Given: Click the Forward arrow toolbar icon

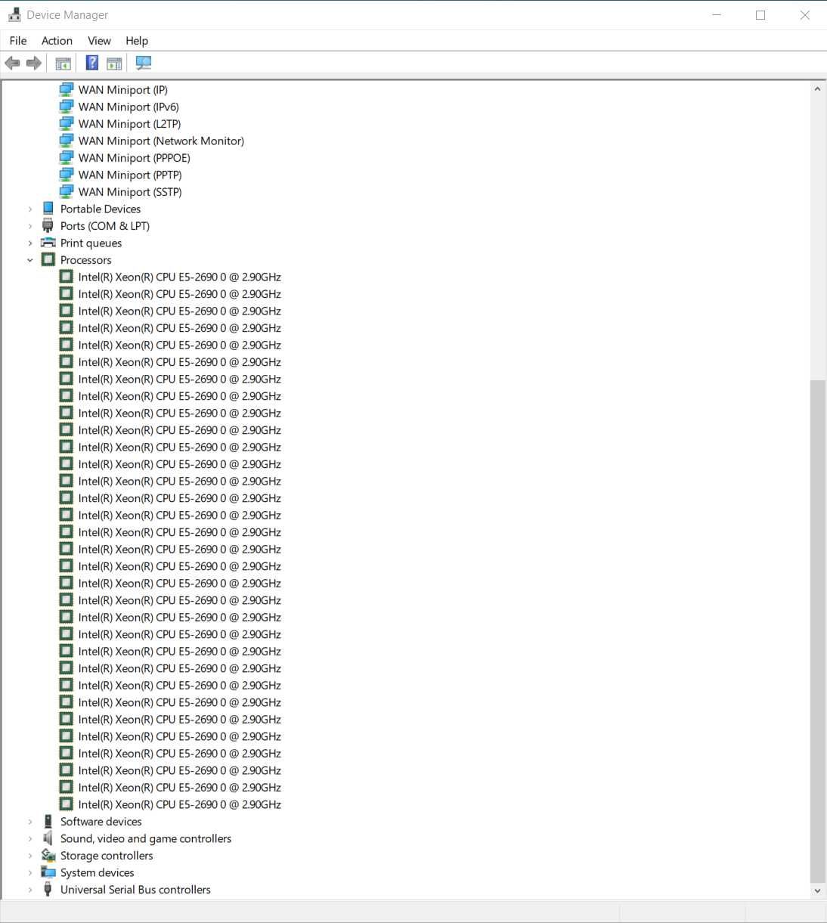Looking at the screenshot, I should tap(34, 63).
